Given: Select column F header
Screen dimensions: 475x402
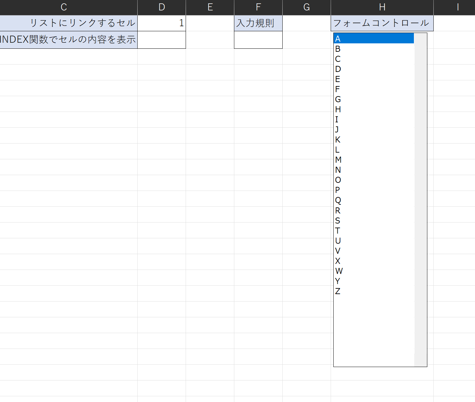Looking at the screenshot, I should (x=258, y=7).
